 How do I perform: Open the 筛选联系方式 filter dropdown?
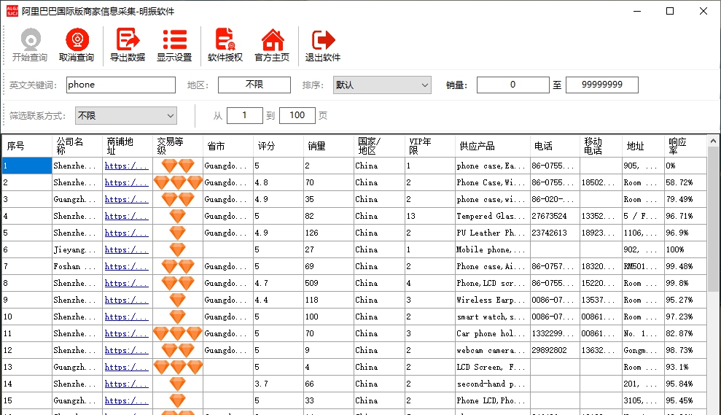tap(126, 116)
